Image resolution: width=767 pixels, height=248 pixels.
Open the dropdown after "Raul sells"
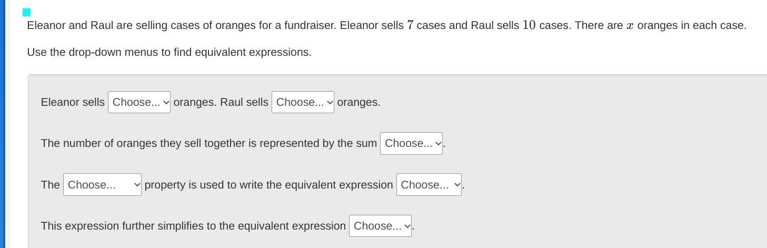(303, 102)
